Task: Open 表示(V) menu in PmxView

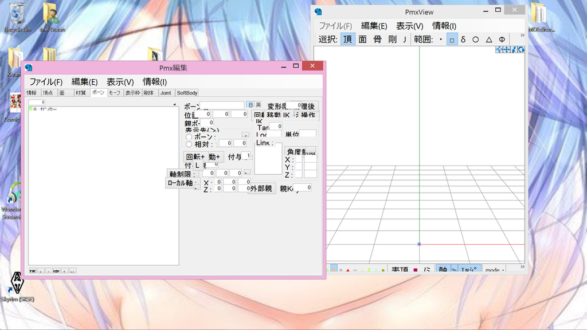Action: [409, 26]
